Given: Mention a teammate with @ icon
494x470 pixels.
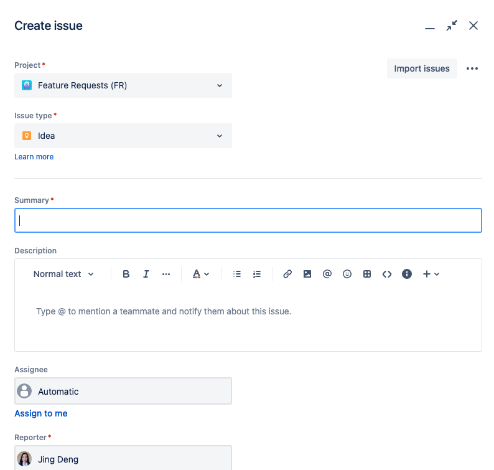Looking at the screenshot, I should pyautogui.click(x=327, y=274).
